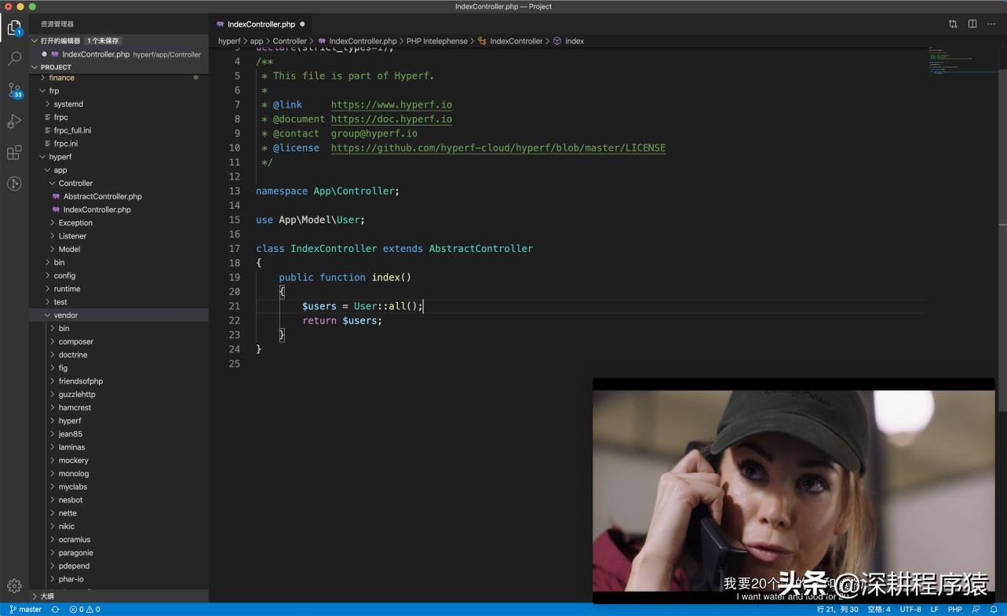
Task: Open the editor's more actions ellipsis menu
Action: click(991, 24)
